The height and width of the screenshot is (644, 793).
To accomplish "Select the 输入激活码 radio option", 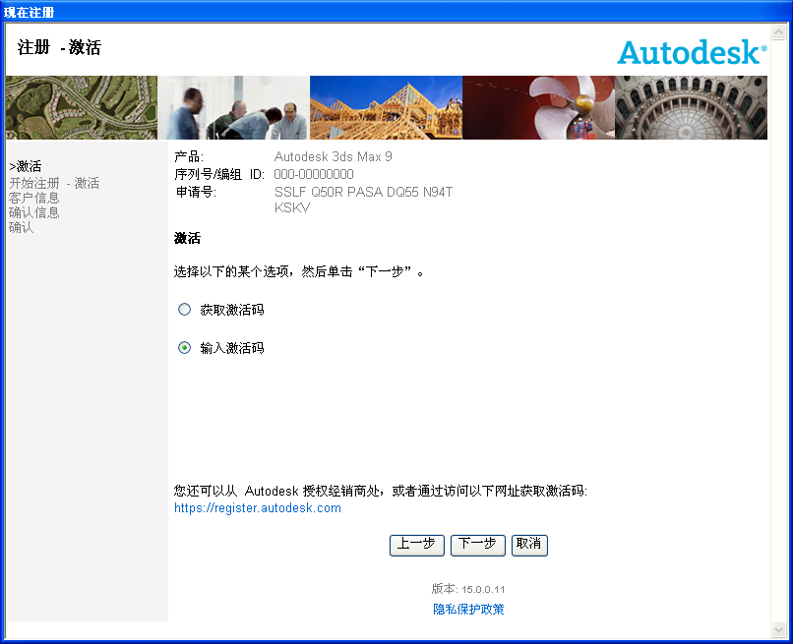I will click(185, 348).
